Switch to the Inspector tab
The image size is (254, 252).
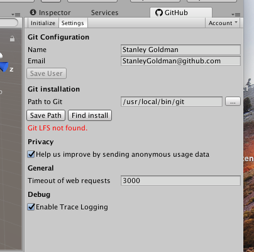pos(50,13)
